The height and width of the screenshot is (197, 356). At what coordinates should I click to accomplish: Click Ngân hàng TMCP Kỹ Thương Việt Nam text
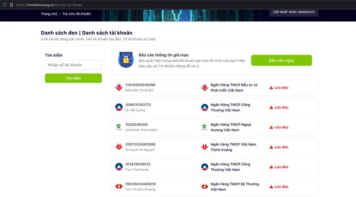click(x=235, y=187)
